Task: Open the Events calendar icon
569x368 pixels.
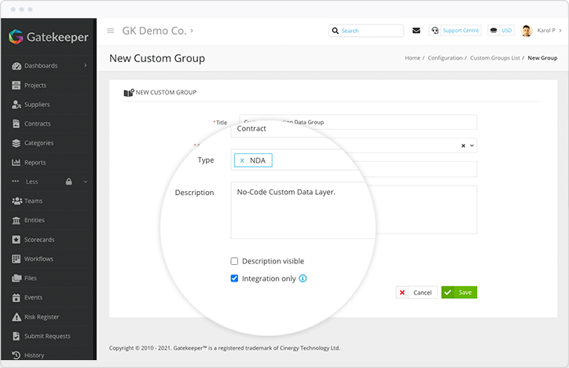Action: 16,297
